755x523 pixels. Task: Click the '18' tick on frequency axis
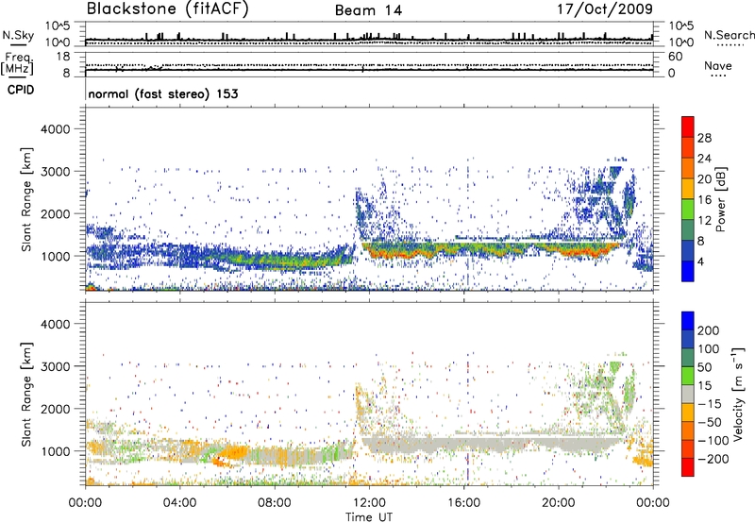[63, 57]
